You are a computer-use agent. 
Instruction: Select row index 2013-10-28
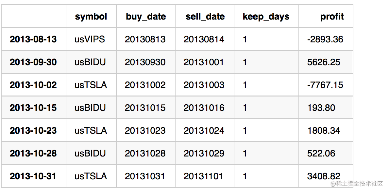click(x=33, y=154)
